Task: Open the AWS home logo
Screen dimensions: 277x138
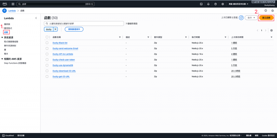Action: [5, 4]
